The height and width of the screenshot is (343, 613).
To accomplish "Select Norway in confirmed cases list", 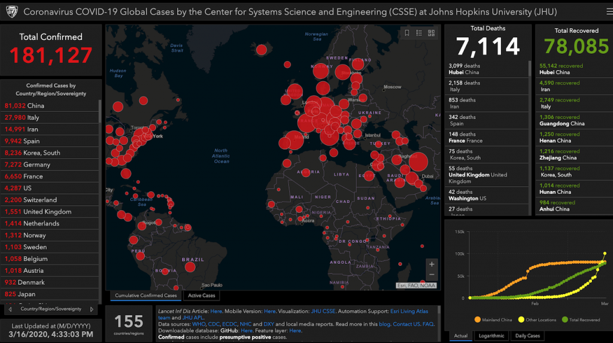I will 50,235.
